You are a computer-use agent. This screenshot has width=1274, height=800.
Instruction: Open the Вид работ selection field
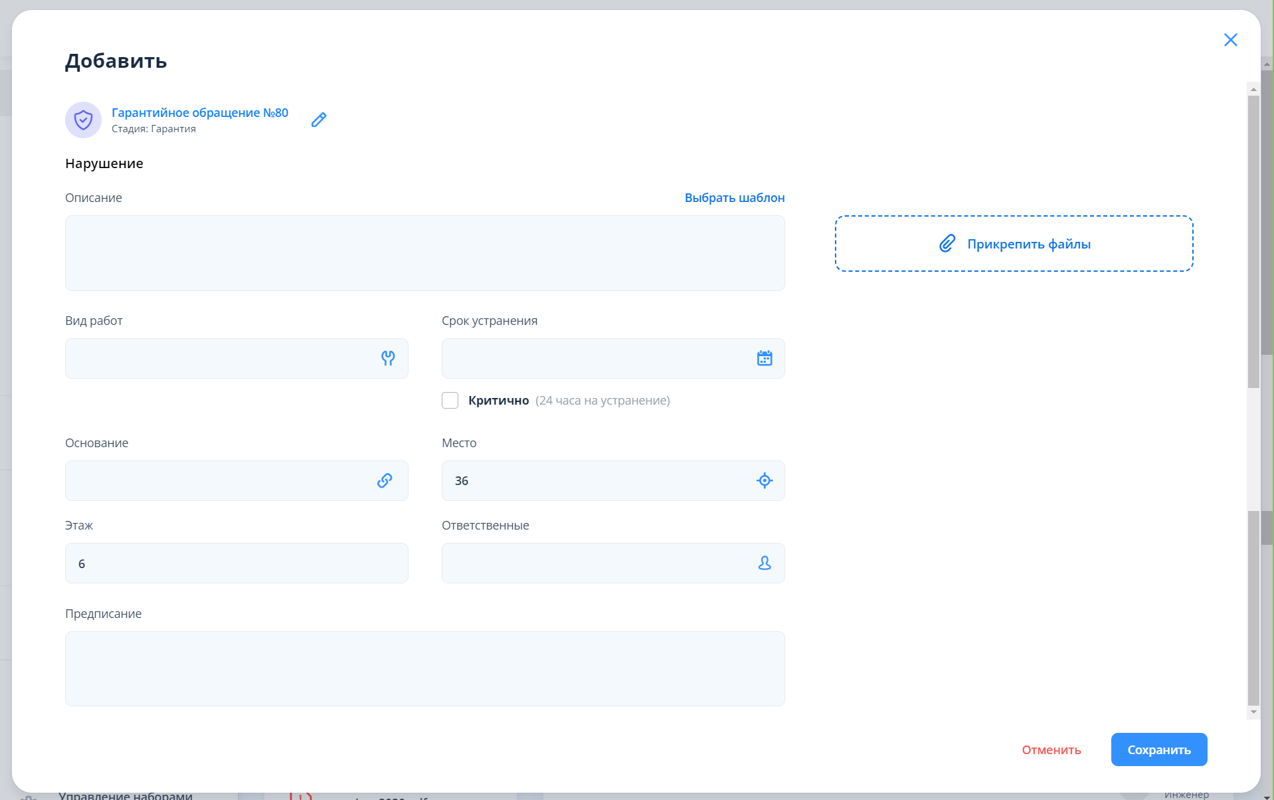(x=219, y=359)
